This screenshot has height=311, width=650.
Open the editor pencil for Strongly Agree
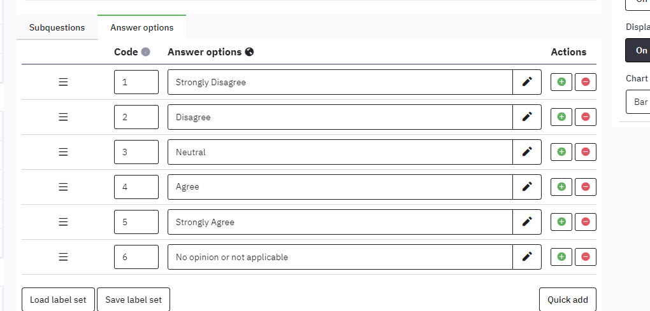click(527, 222)
